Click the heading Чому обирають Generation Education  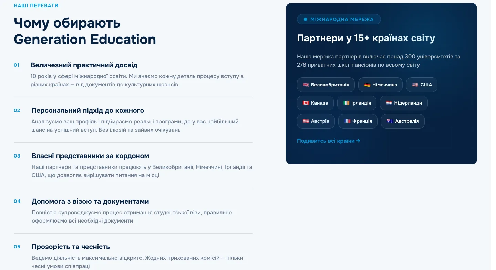pos(85,31)
